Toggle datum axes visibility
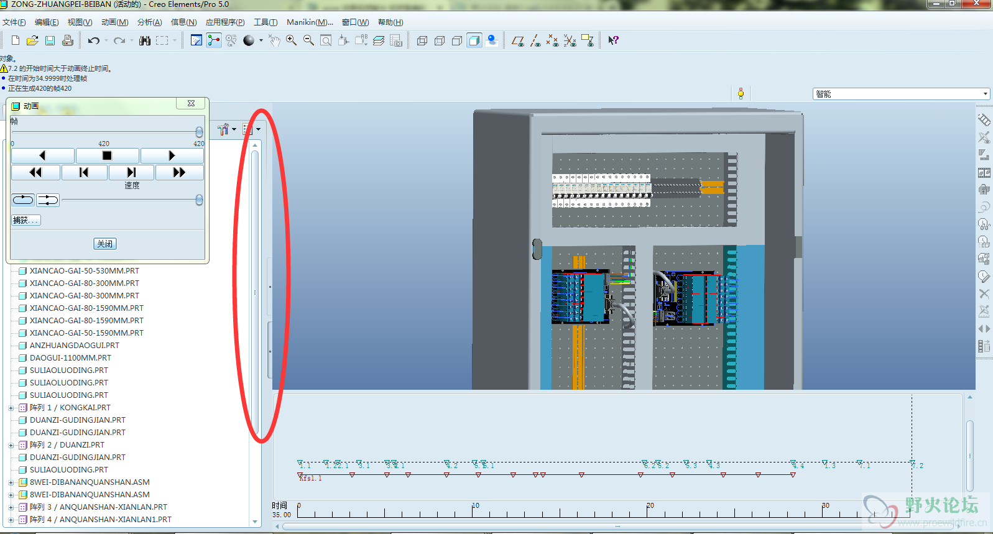 click(535, 40)
